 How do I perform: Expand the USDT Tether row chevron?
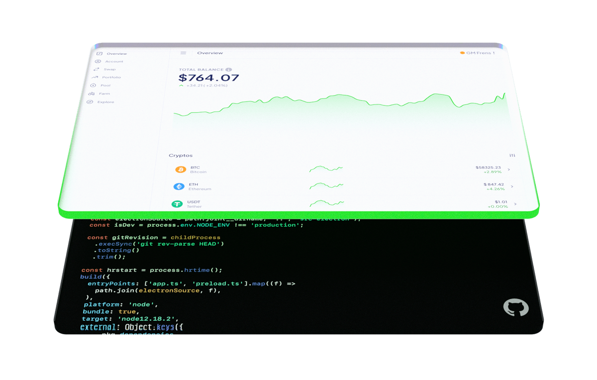515,204
